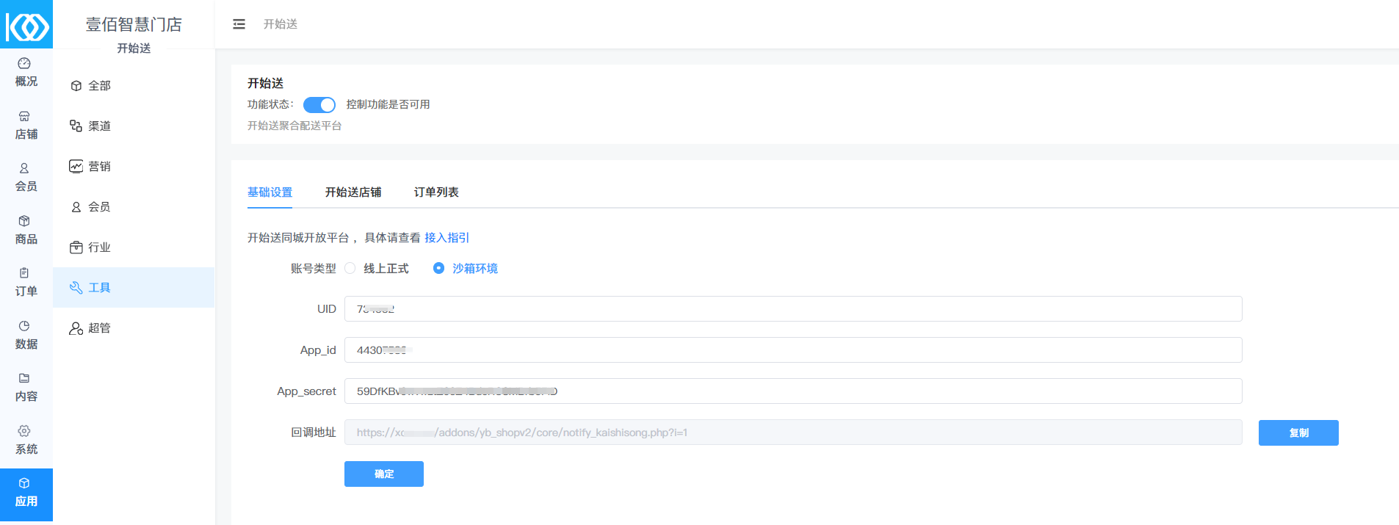Open the 订单 orders icon in sidebar
1399x525 pixels.
tap(24, 273)
